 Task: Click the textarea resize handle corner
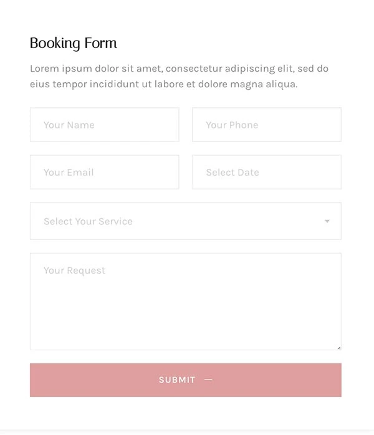339,347
